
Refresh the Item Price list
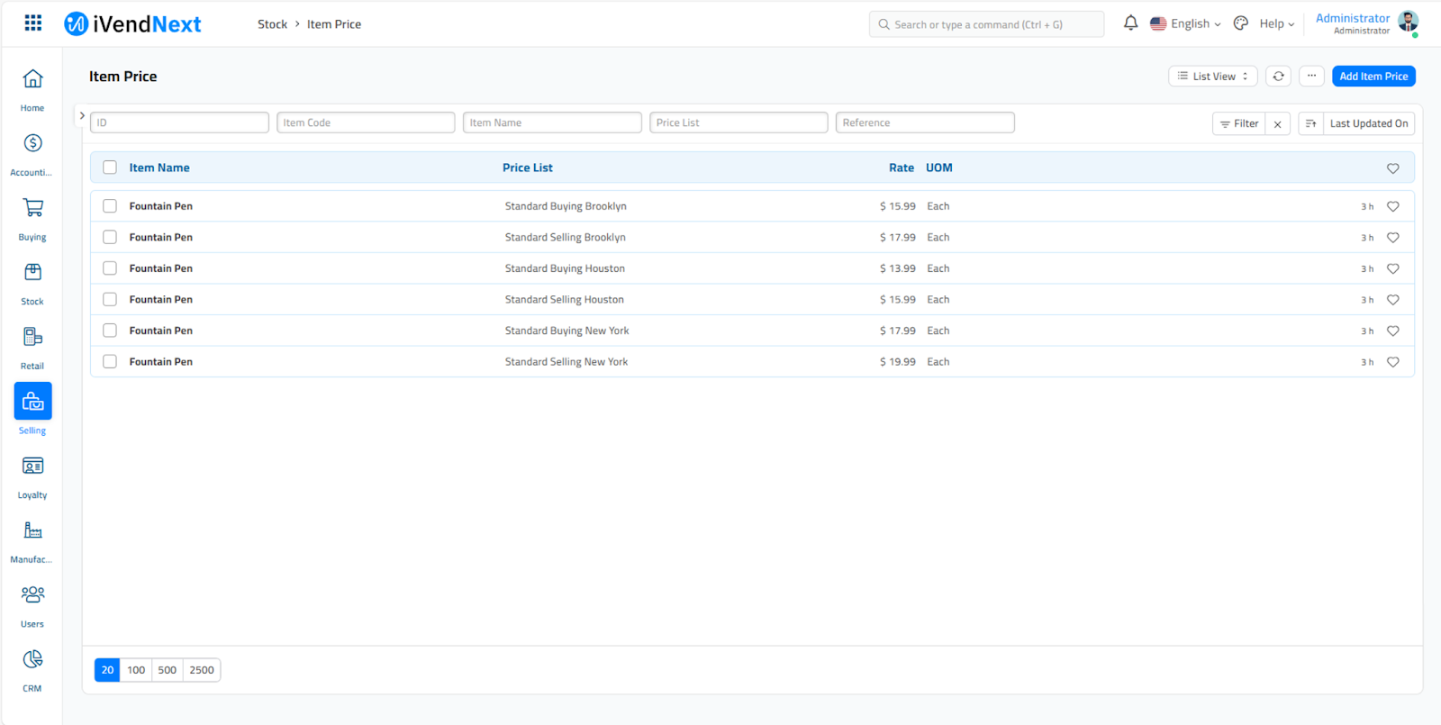[1278, 77]
